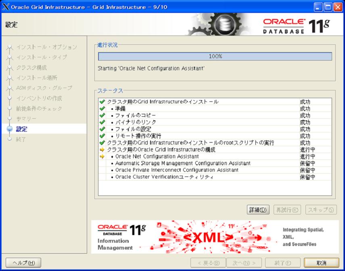Click the 再試行(R) retry button
This screenshot has height=271, width=345.
point(287,210)
